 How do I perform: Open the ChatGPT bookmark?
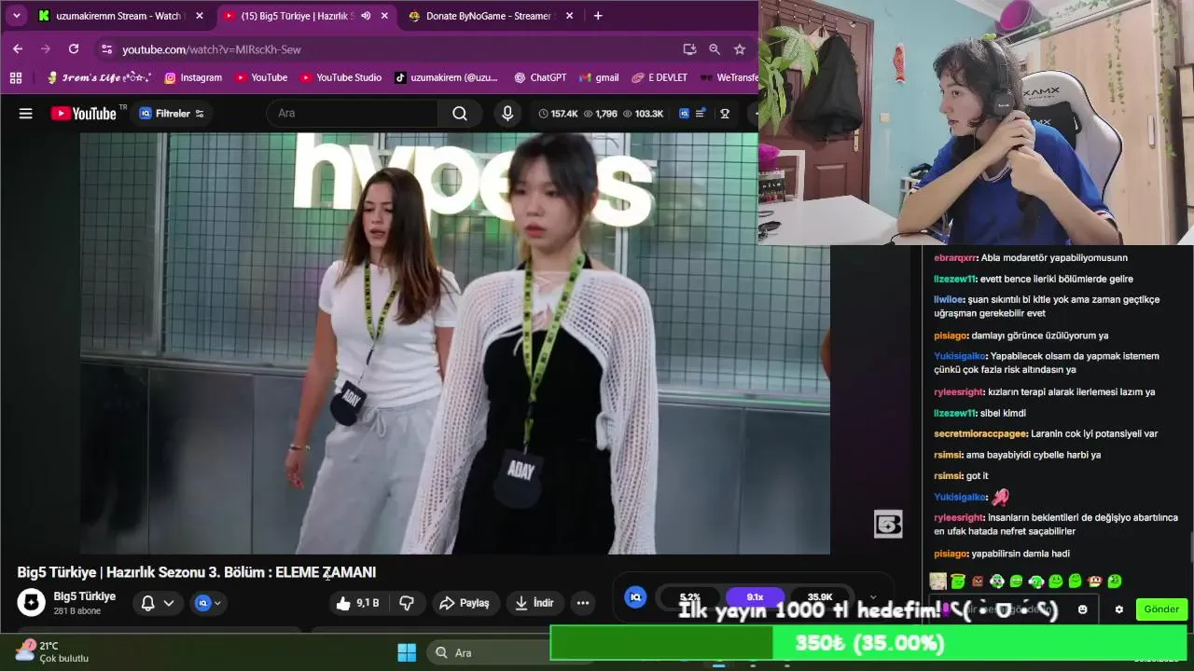coord(539,77)
